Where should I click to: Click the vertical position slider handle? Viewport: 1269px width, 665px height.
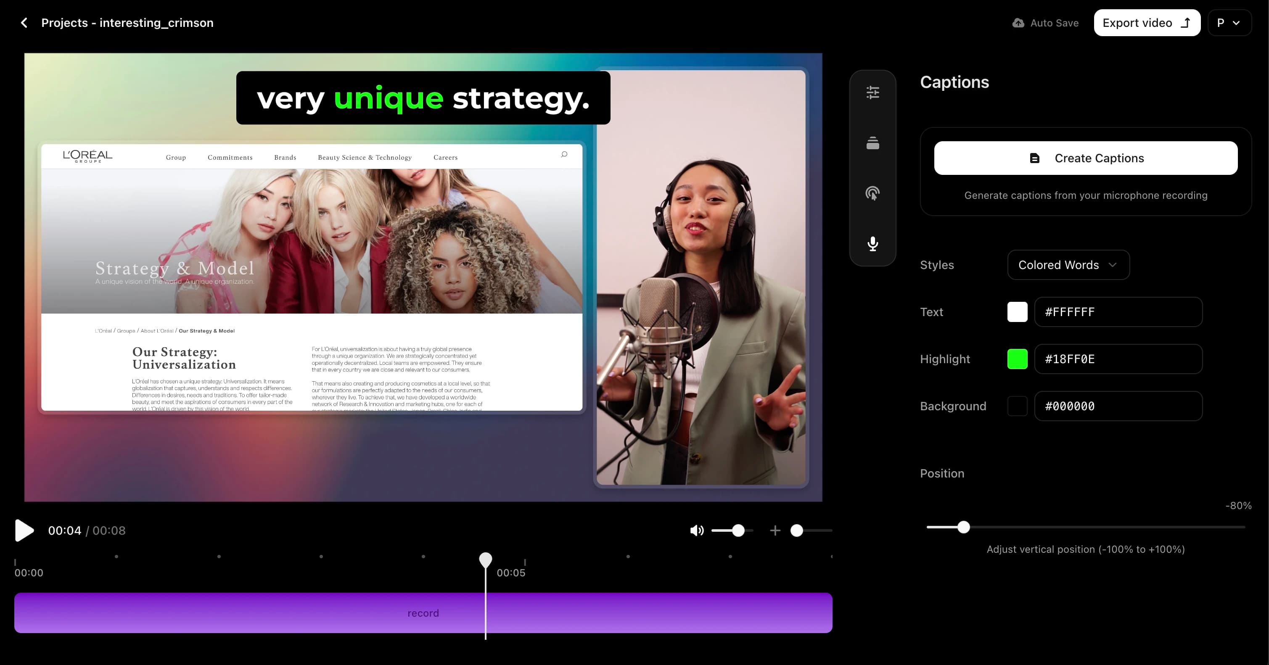964,527
